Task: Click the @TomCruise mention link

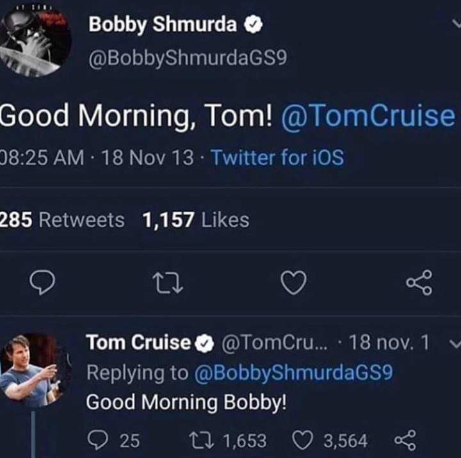Action: coord(368,116)
